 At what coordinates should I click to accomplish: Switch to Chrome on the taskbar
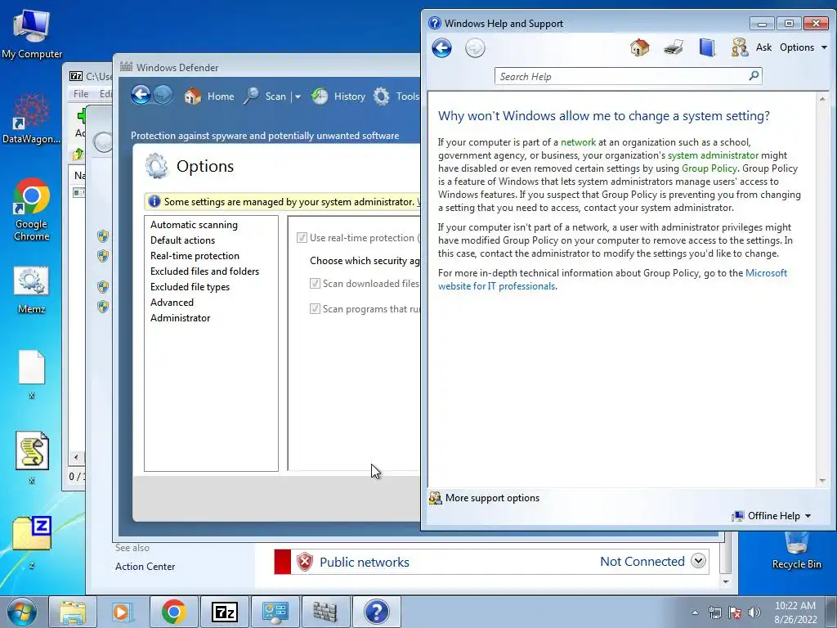coord(173,612)
